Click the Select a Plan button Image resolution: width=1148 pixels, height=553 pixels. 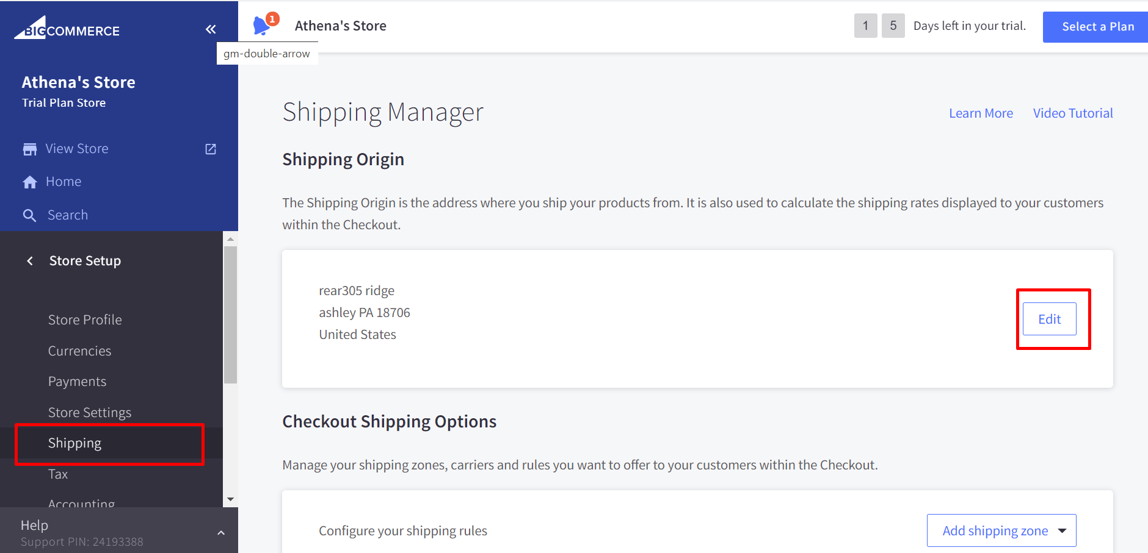[1097, 27]
